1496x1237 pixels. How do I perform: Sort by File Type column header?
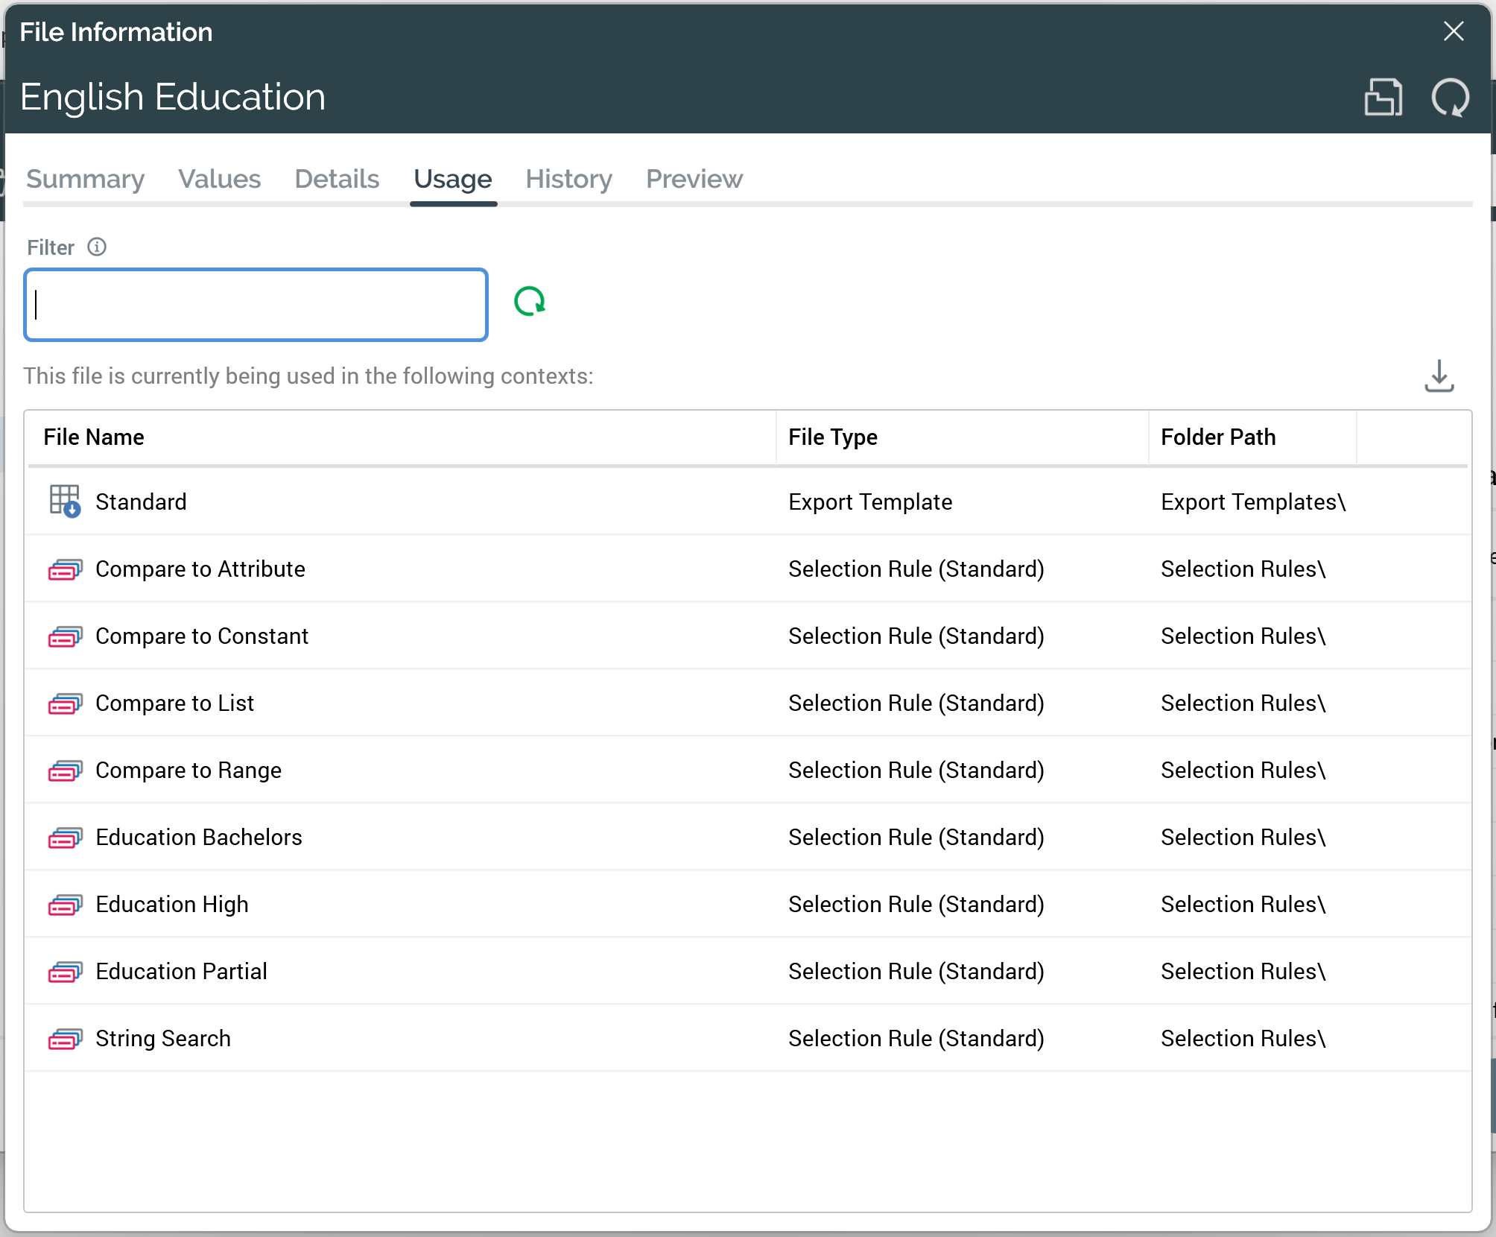point(833,437)
